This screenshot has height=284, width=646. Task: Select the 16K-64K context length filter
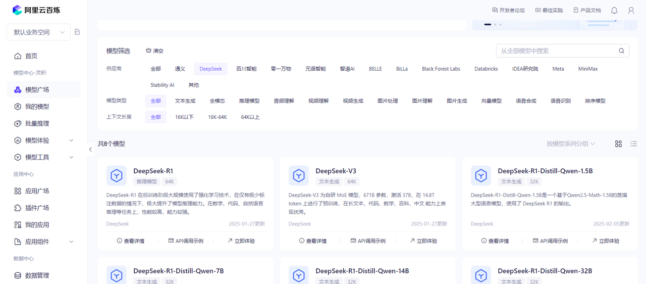click(x=218, y=117)
